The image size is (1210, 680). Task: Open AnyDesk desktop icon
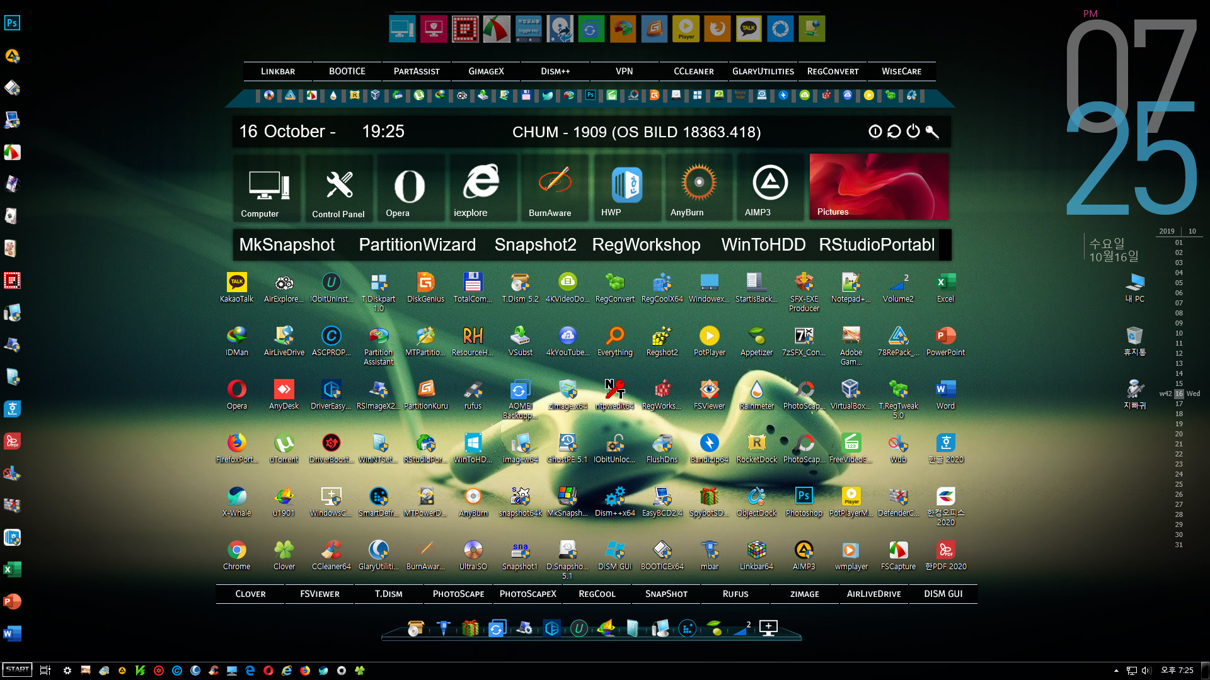[284, 395]
